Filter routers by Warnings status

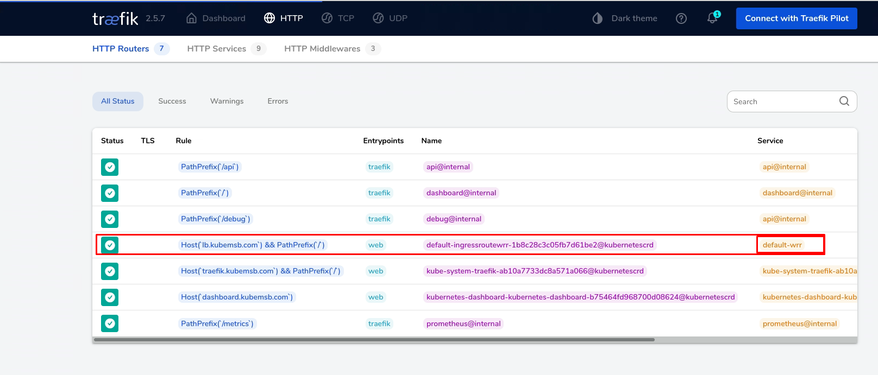(x=227, y=101)
